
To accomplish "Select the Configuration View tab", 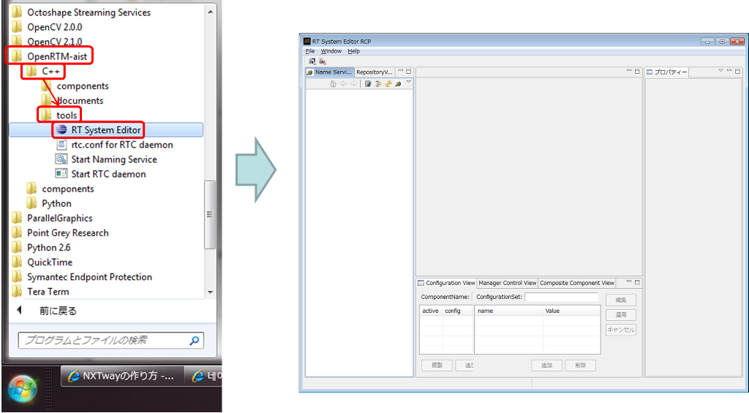I will [446, 283].
